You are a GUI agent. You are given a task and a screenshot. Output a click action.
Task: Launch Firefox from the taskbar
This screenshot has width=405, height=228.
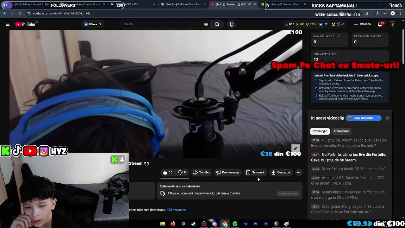tap(173, 224)
